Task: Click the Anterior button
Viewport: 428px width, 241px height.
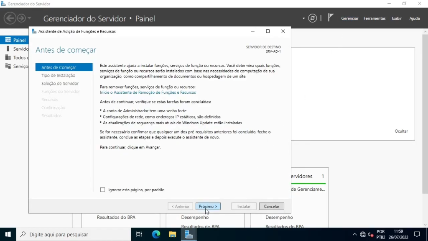Action: coord(181,206)
